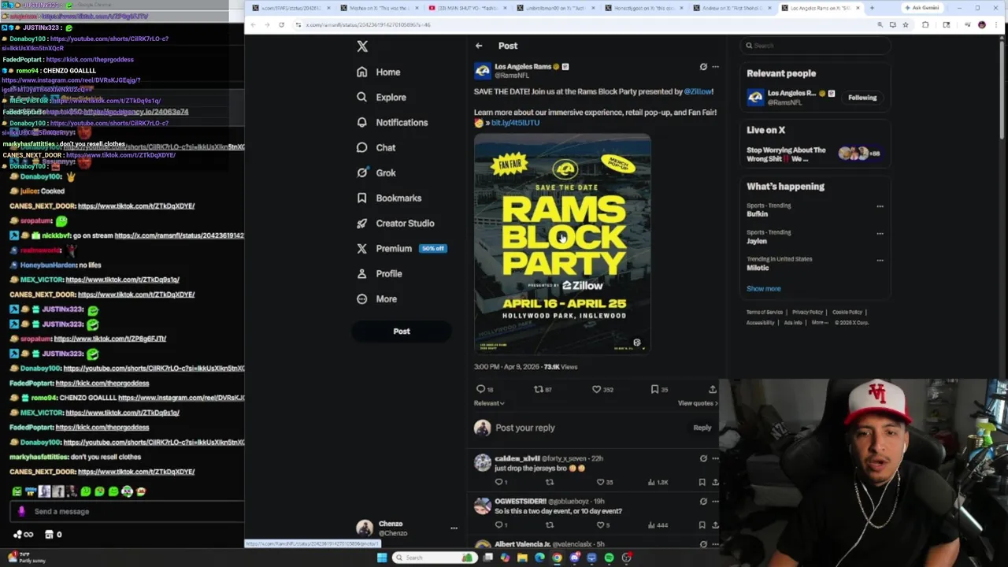Open Bufkin trending topic

[x=758, y=214]
